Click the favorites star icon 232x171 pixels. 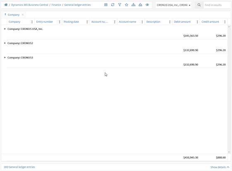click(126, 5)
